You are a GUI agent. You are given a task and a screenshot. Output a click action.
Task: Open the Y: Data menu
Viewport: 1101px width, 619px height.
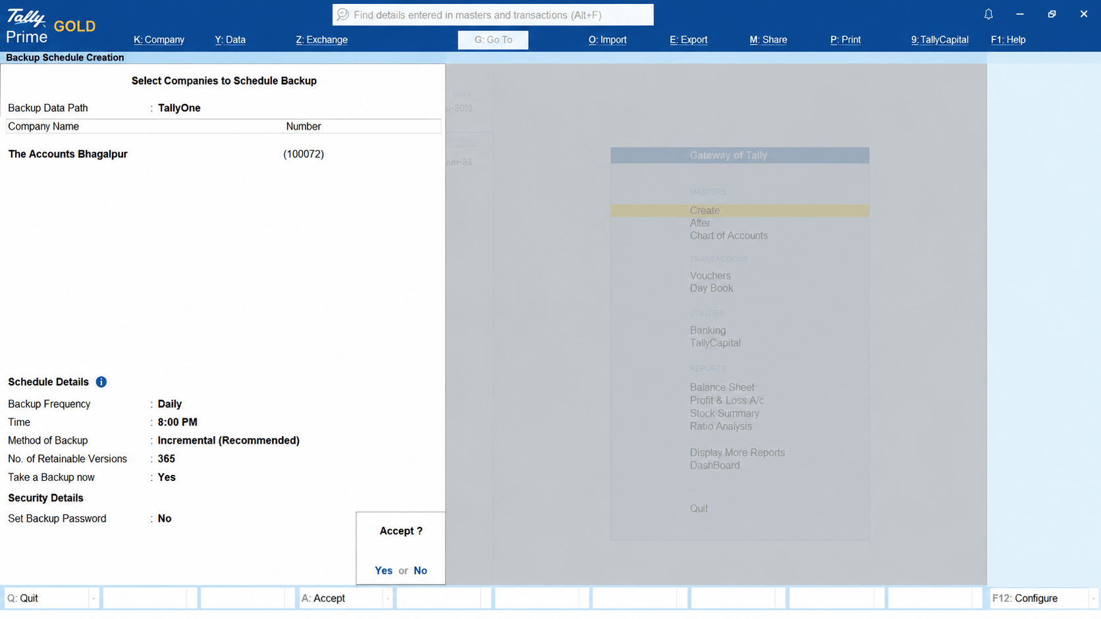230,39
